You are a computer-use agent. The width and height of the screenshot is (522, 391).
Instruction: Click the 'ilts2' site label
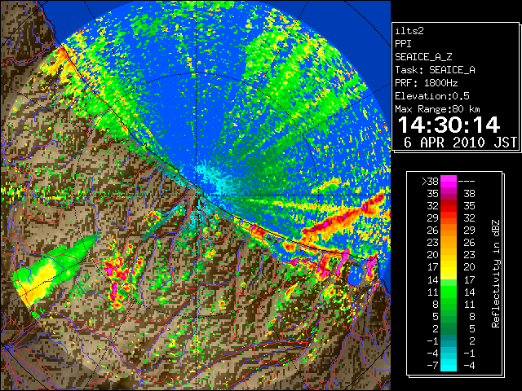[409, 31]
